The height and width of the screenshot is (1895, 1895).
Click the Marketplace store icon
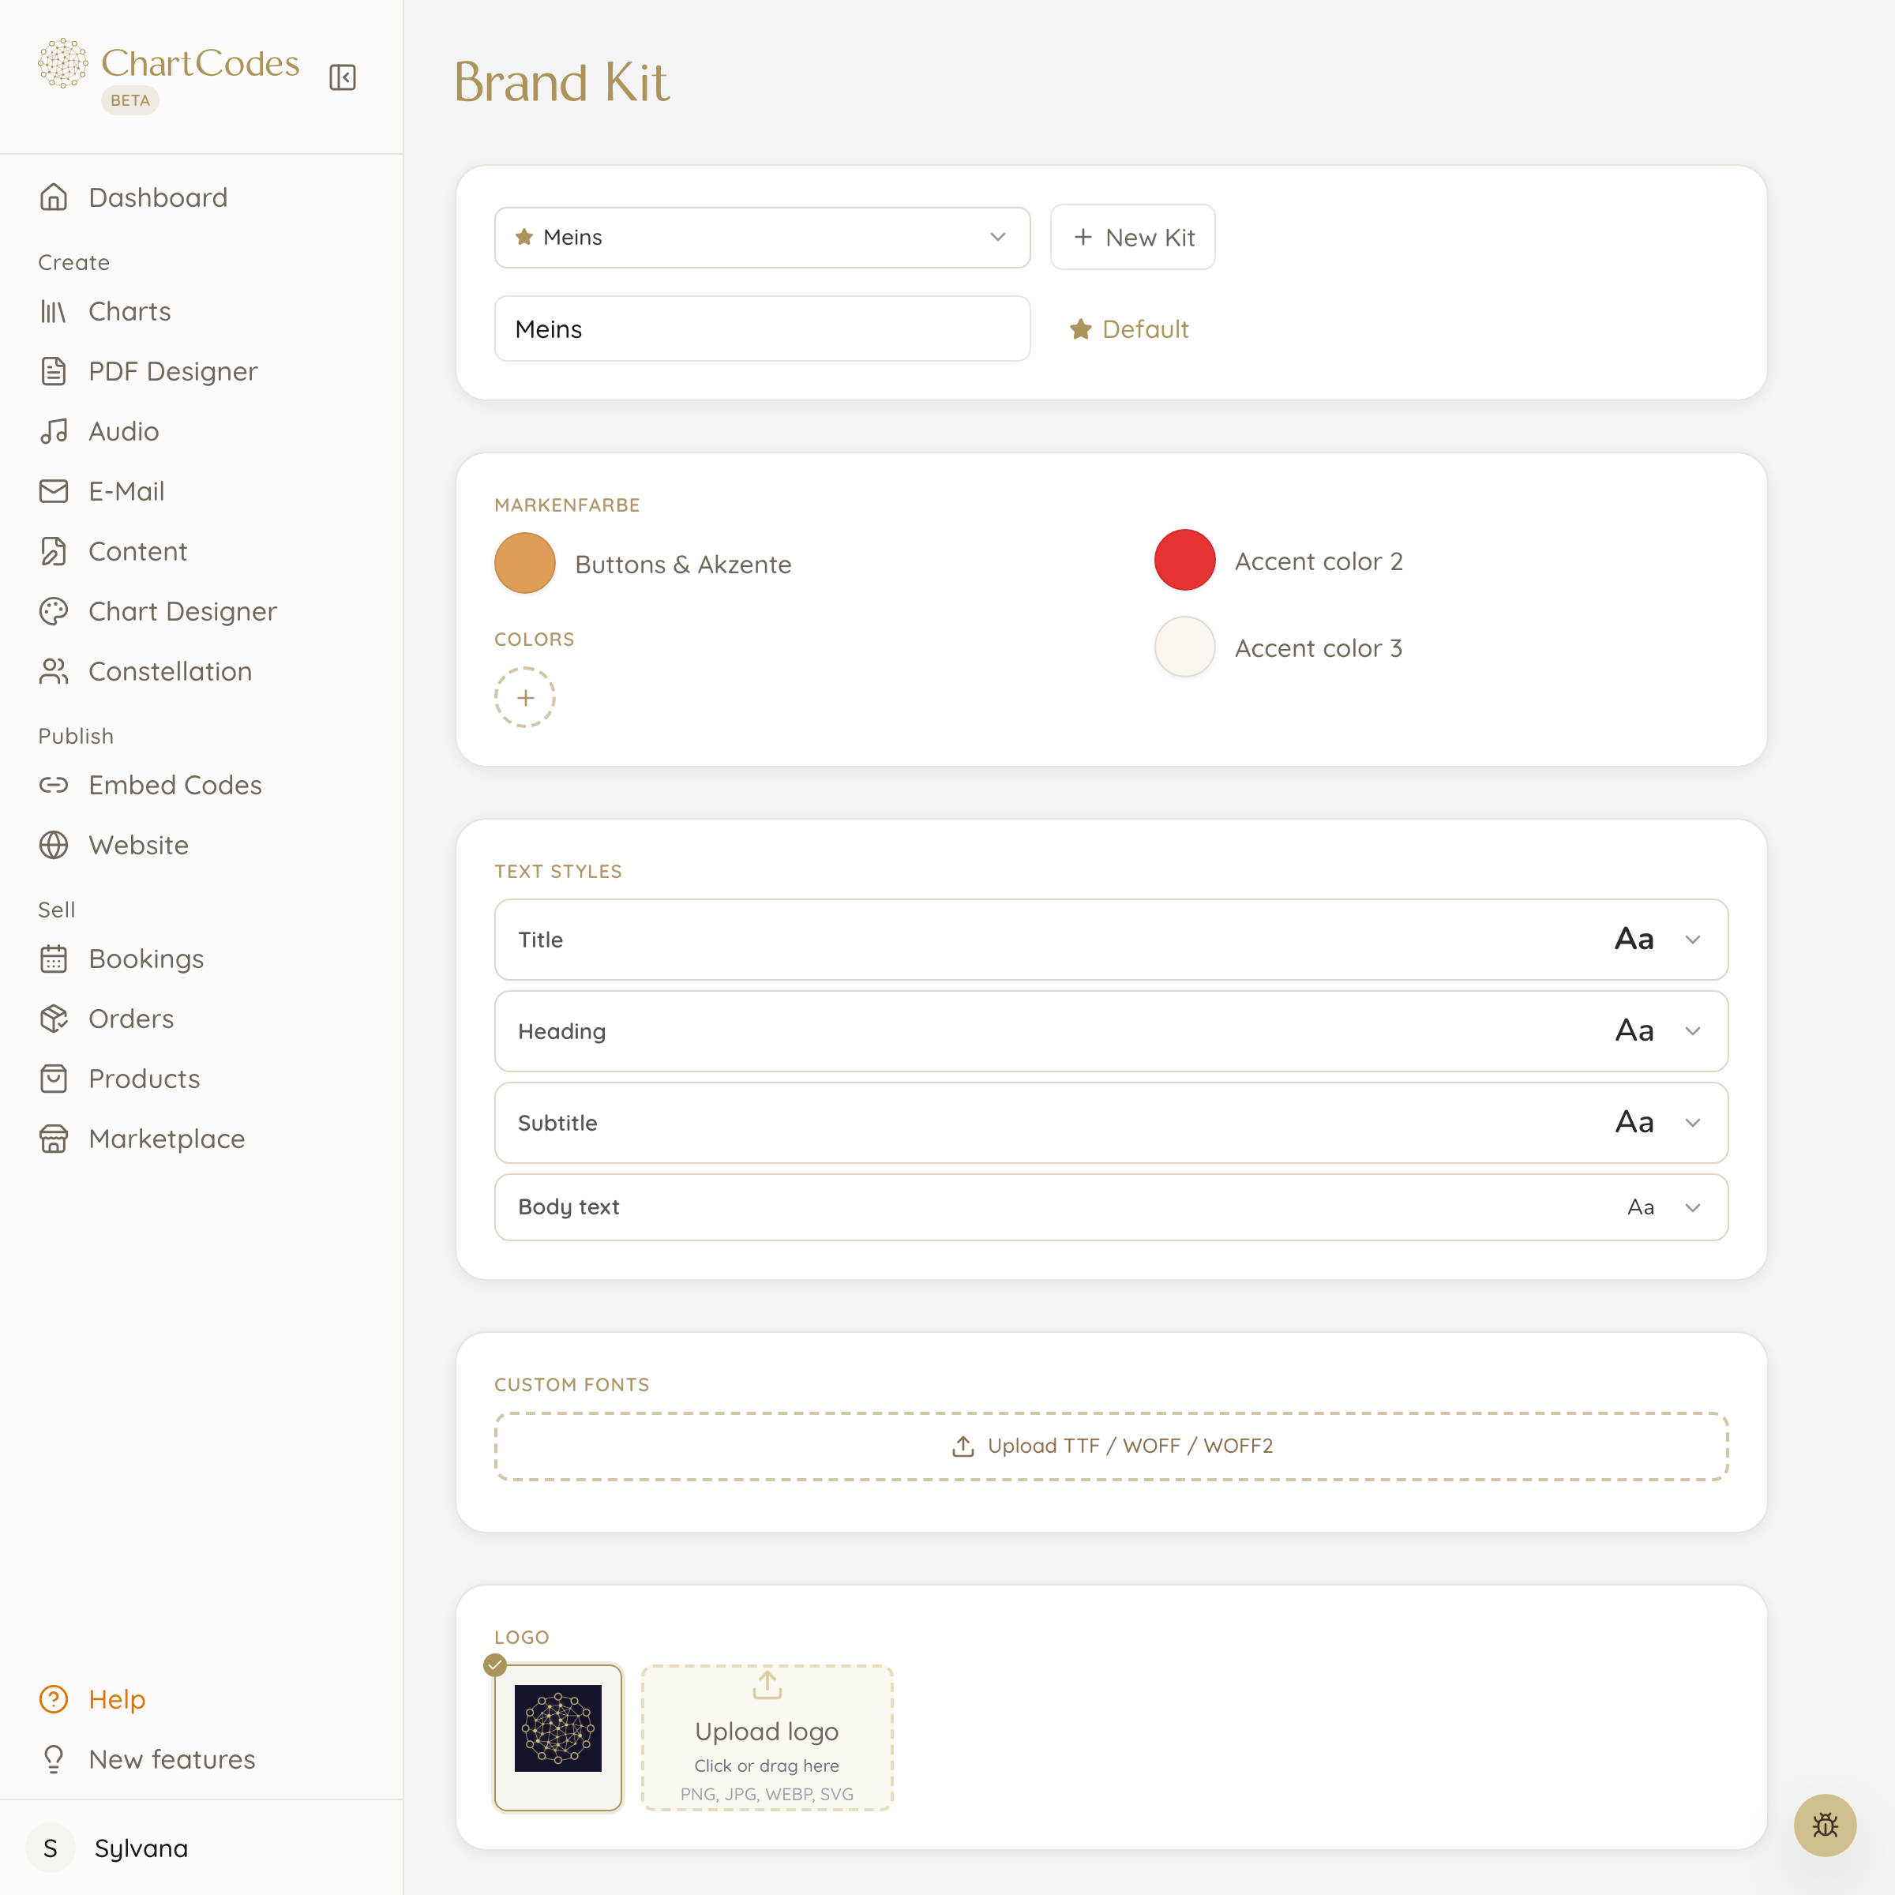point(54,1138)
